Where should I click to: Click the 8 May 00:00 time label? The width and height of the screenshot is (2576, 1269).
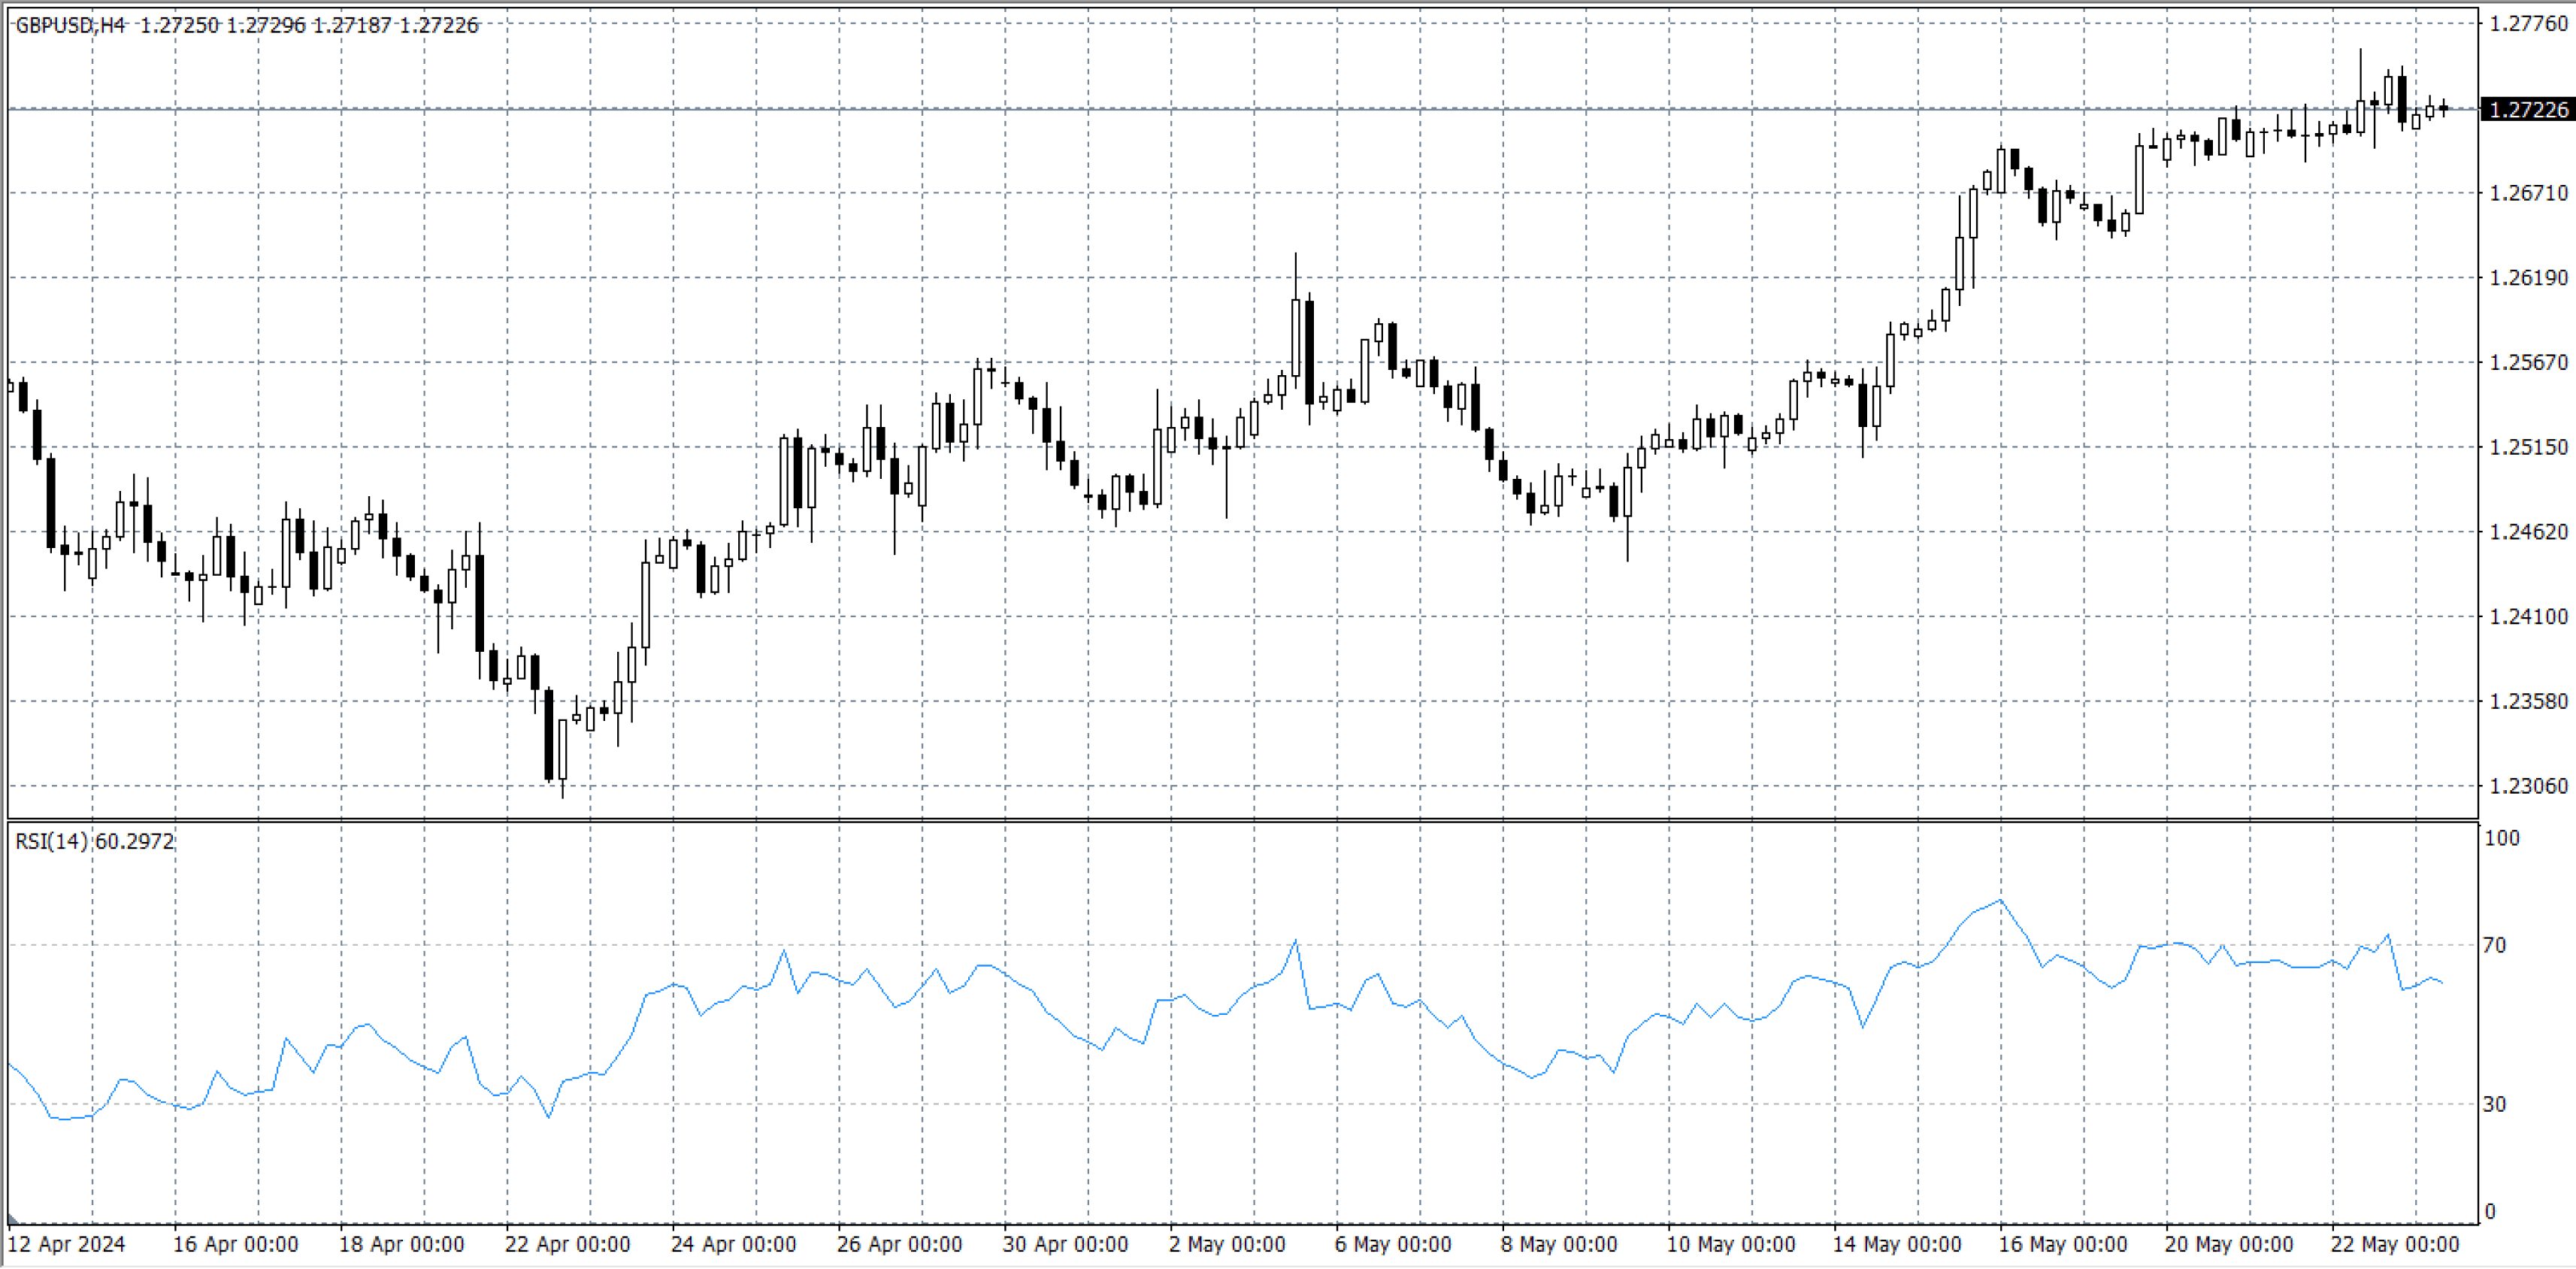click(1558, 1244)
